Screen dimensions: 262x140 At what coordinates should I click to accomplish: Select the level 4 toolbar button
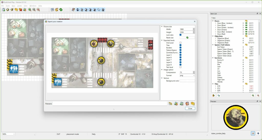coord(95,10)
